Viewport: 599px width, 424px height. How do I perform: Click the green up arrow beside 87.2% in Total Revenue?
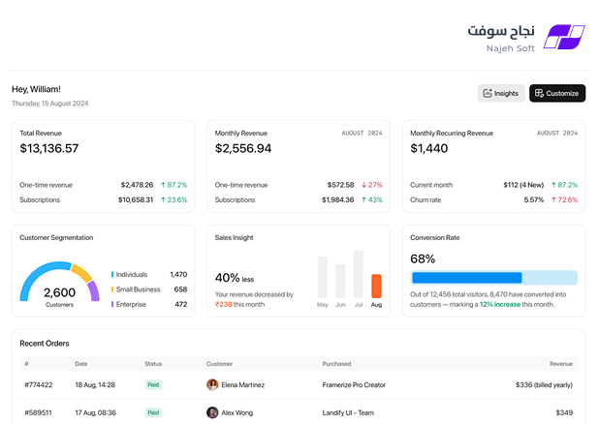[163, 185]
